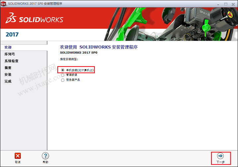Click the SOLIDWORKS 2017 SP0 version text
This screenshot has height=167, width=238.
click(79, 53)
